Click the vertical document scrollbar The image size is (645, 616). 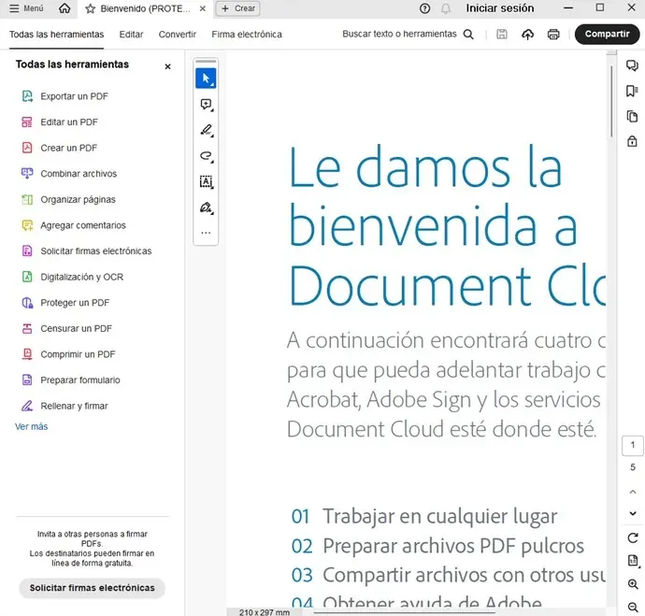pos(611,101)
